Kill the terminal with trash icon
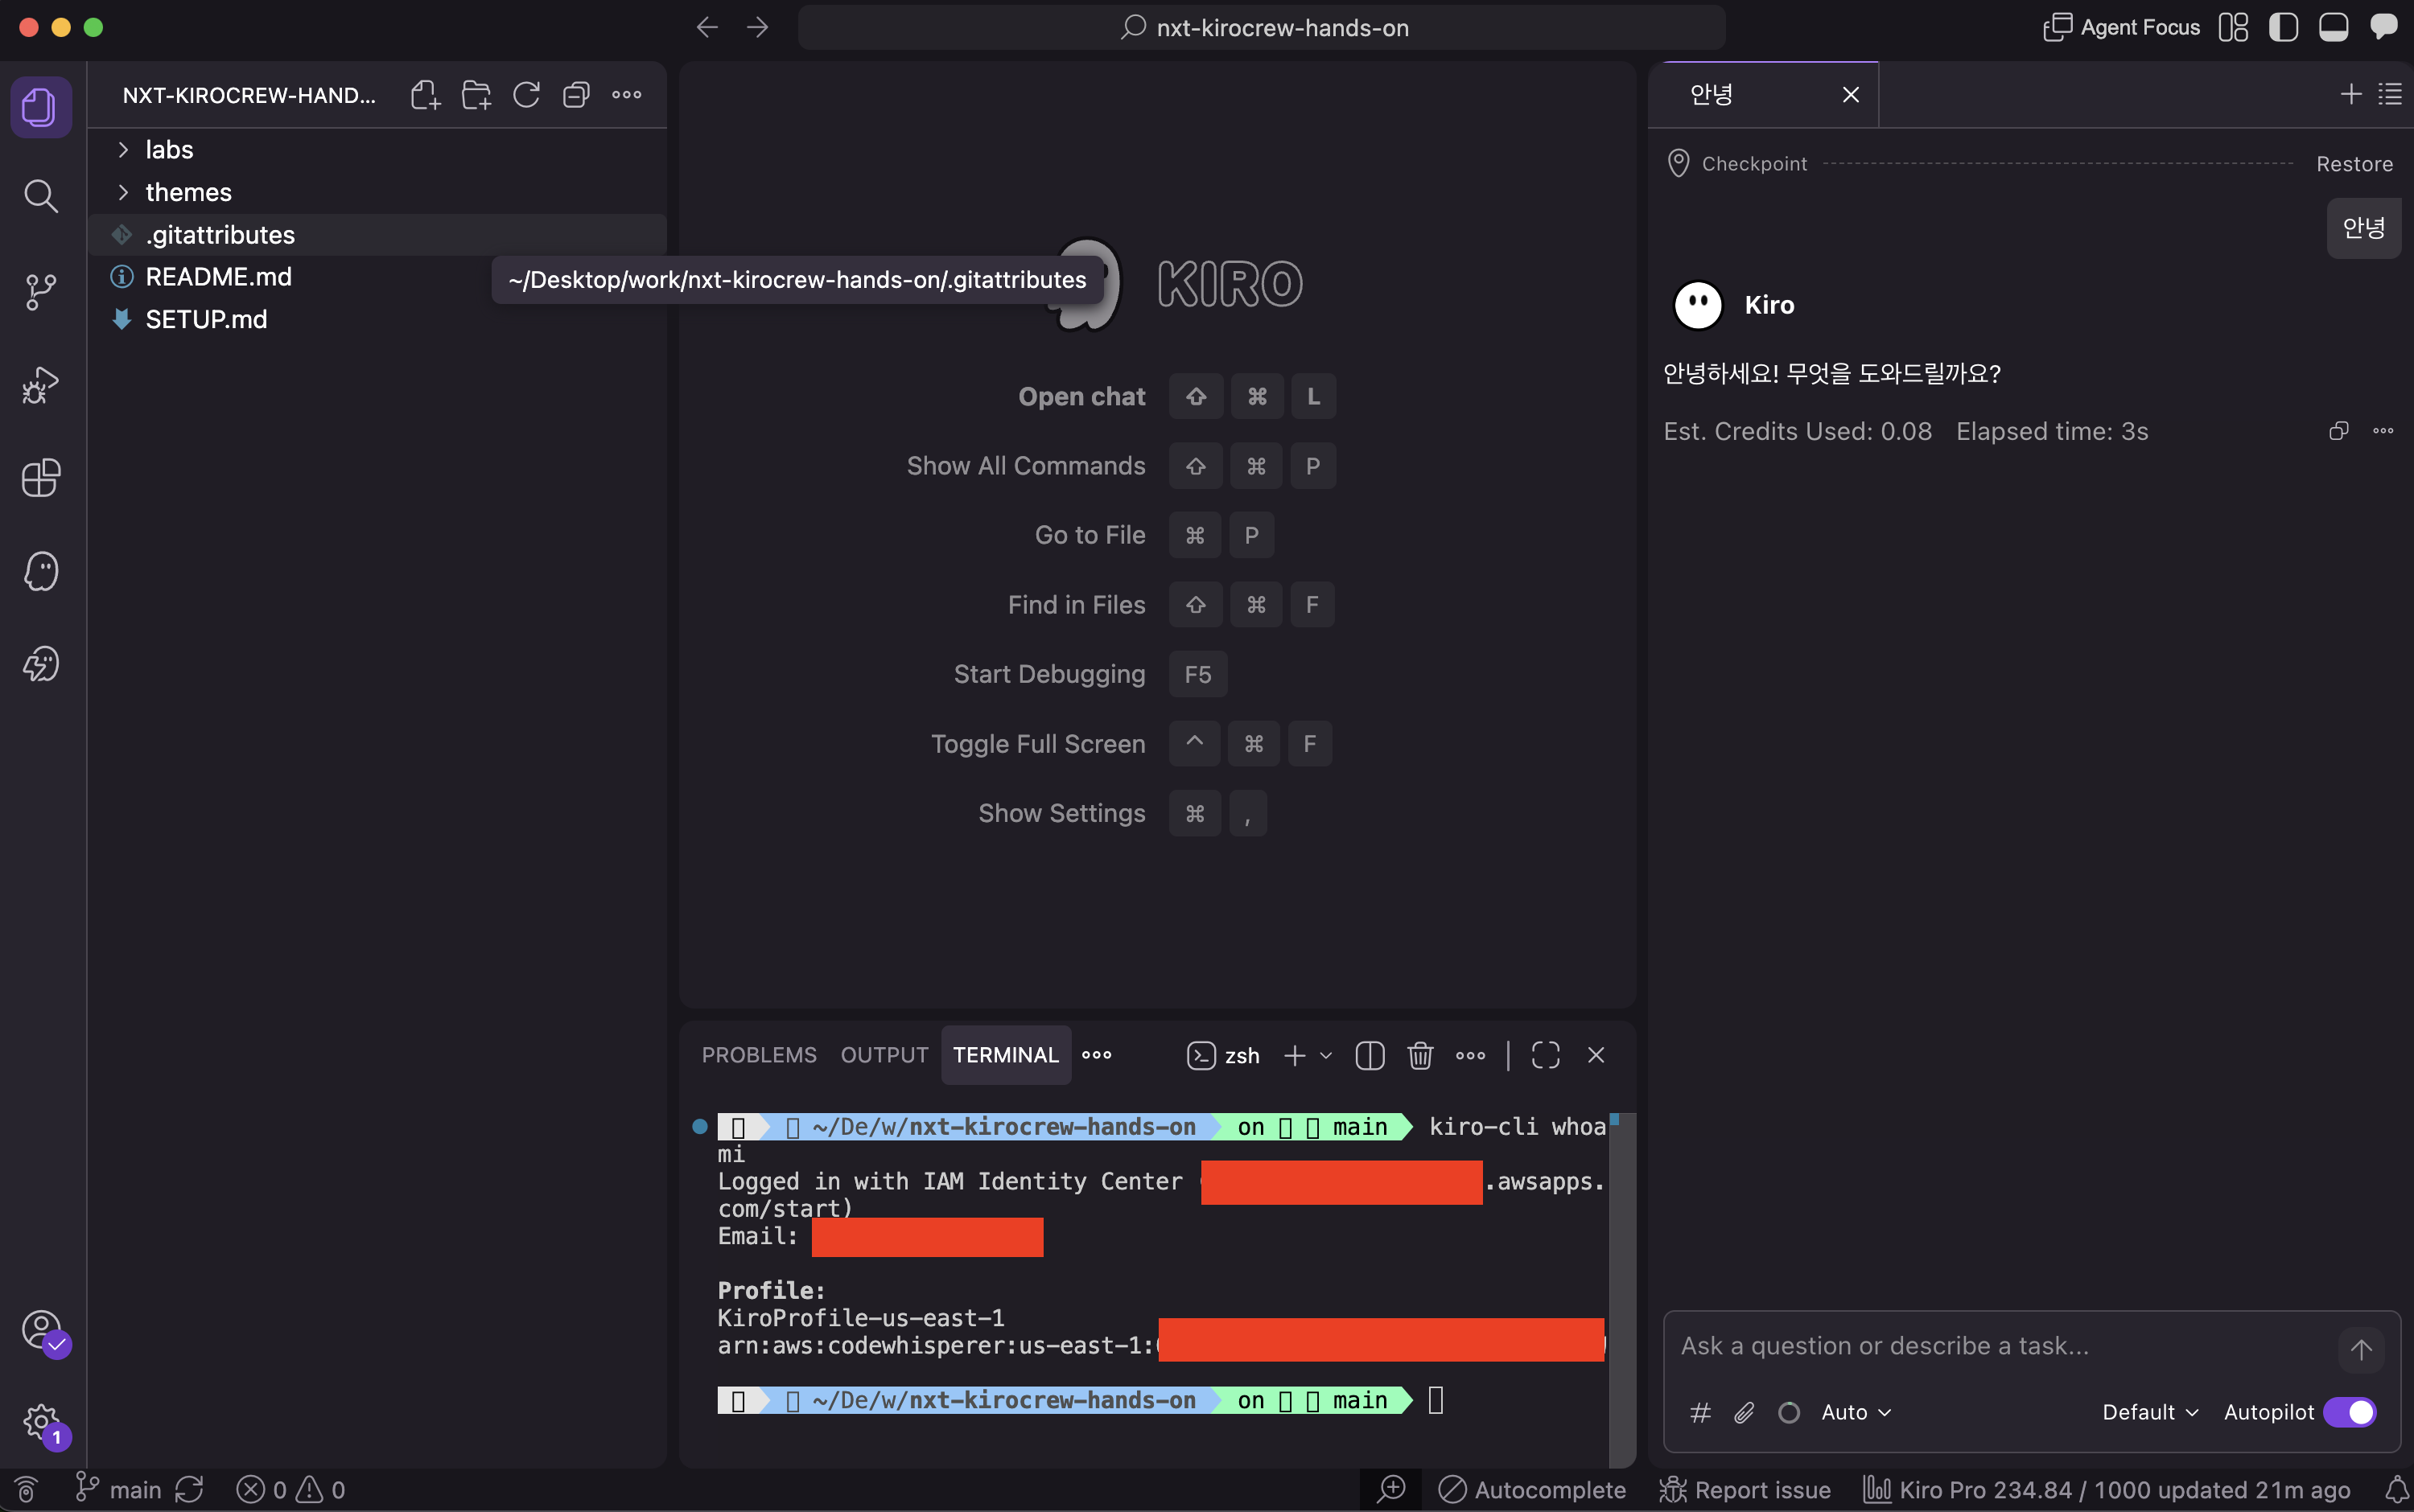 pos(1419,1056)
